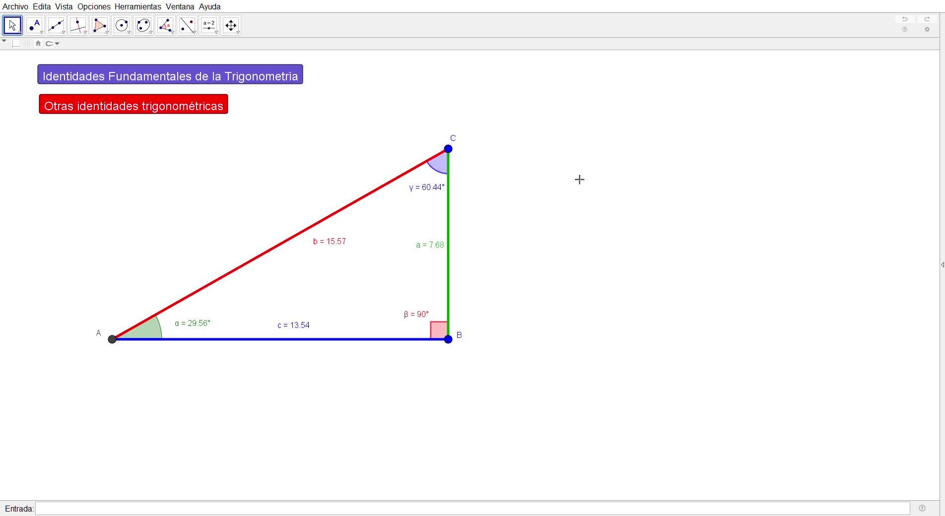This screenshot has height=516, width=945.
Task: Select the Circle with Center tool
Action: click(x=122, y=25)
